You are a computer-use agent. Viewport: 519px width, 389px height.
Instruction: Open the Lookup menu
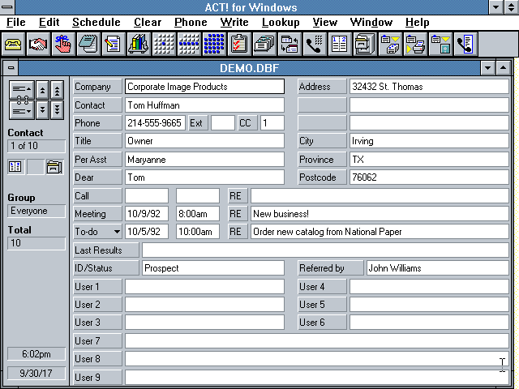click(281, 22)
